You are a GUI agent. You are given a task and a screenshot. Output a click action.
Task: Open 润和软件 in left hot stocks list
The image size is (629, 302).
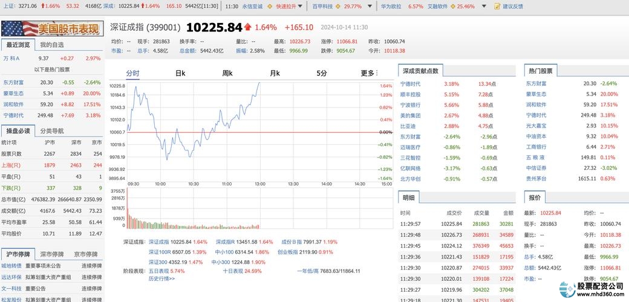pyautogui.click(x=13, y=104)
